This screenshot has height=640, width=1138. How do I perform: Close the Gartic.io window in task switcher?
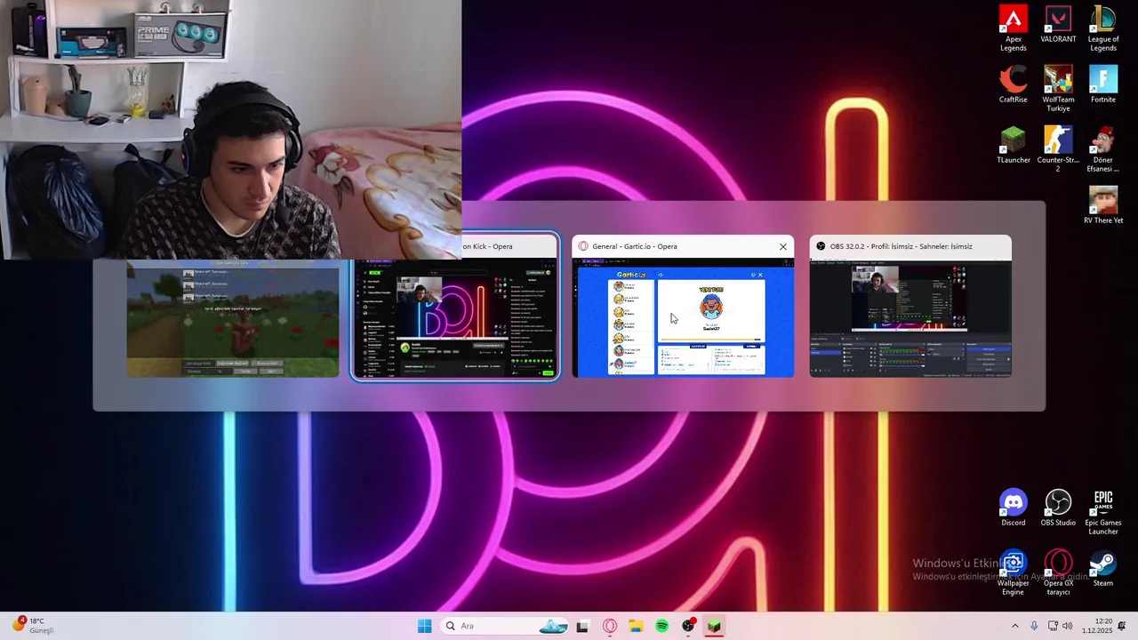(783, 246)
